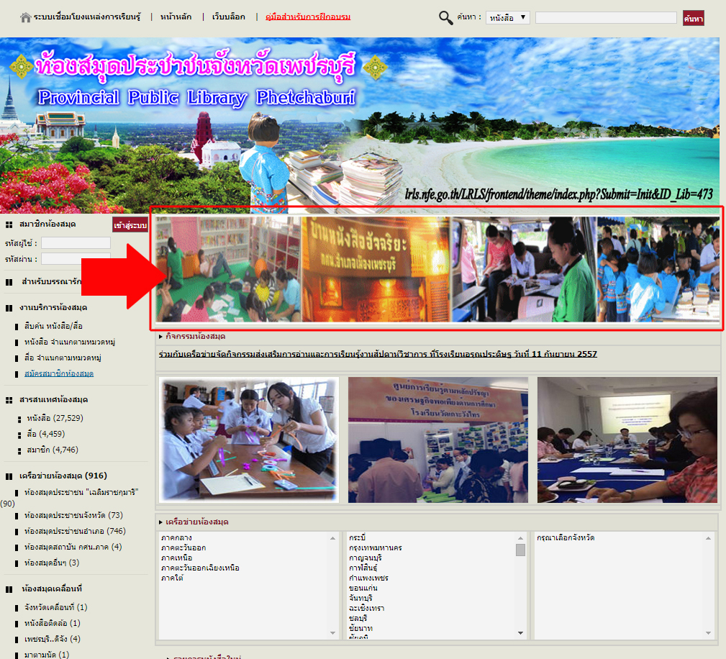Screen dimensions: 726x659
Task: Select 'กระบี่' in the province list
Action: [x=358, y=537]
